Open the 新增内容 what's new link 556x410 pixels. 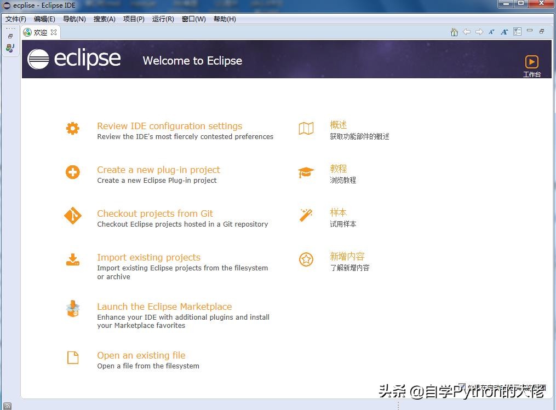[347, 256]
